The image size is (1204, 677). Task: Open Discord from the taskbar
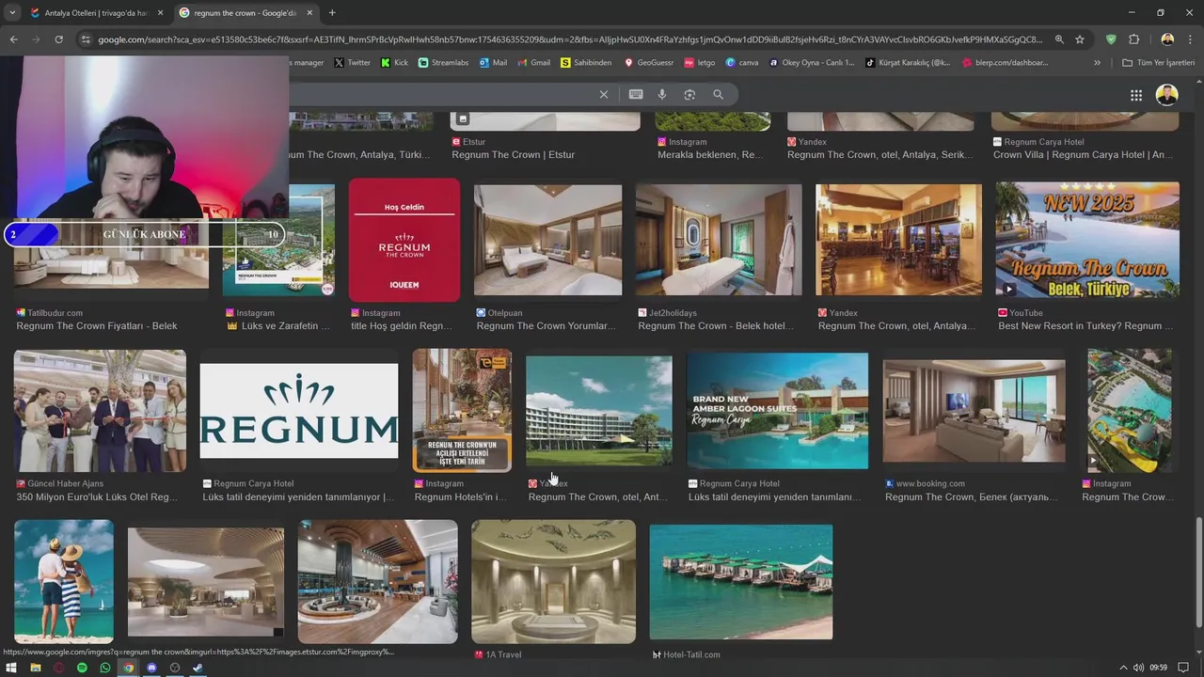[151, 668]
